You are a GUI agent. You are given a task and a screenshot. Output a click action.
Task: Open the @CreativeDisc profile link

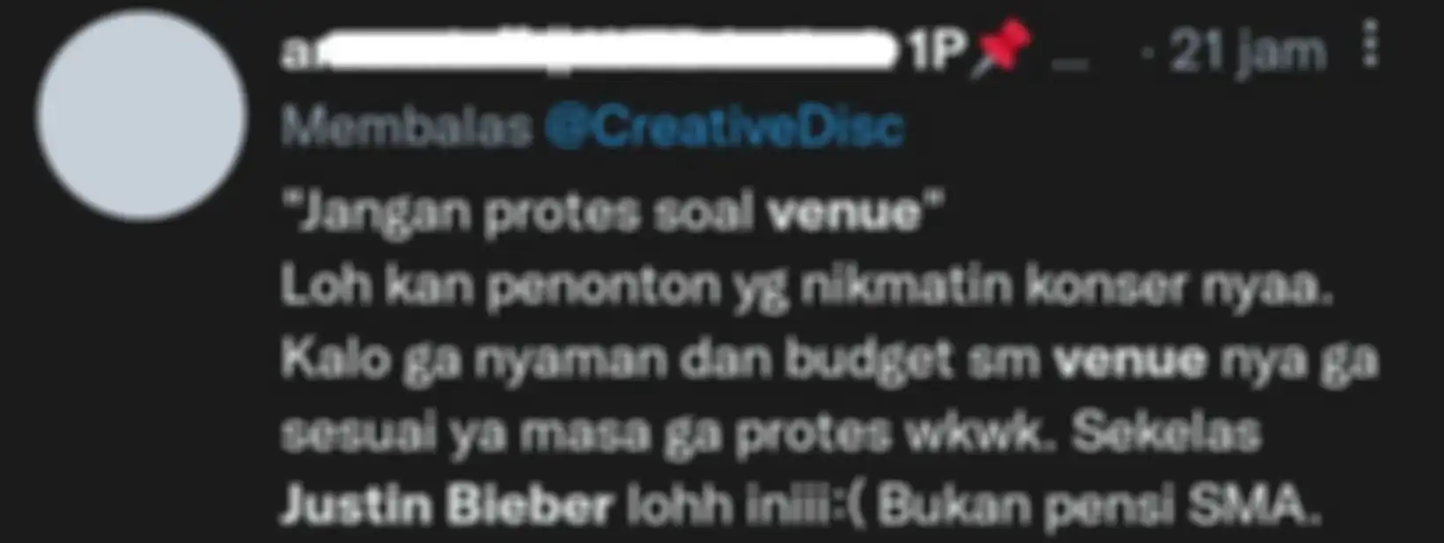coord(724,128)
